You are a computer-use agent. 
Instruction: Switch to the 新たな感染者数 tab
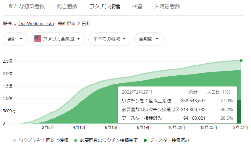click(x=27, y=7)
